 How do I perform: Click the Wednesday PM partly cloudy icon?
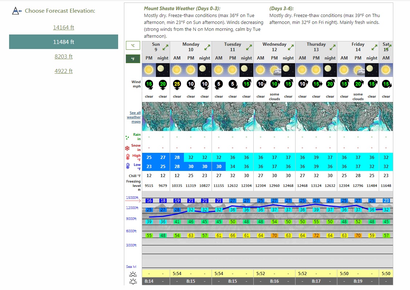point(274,70)
